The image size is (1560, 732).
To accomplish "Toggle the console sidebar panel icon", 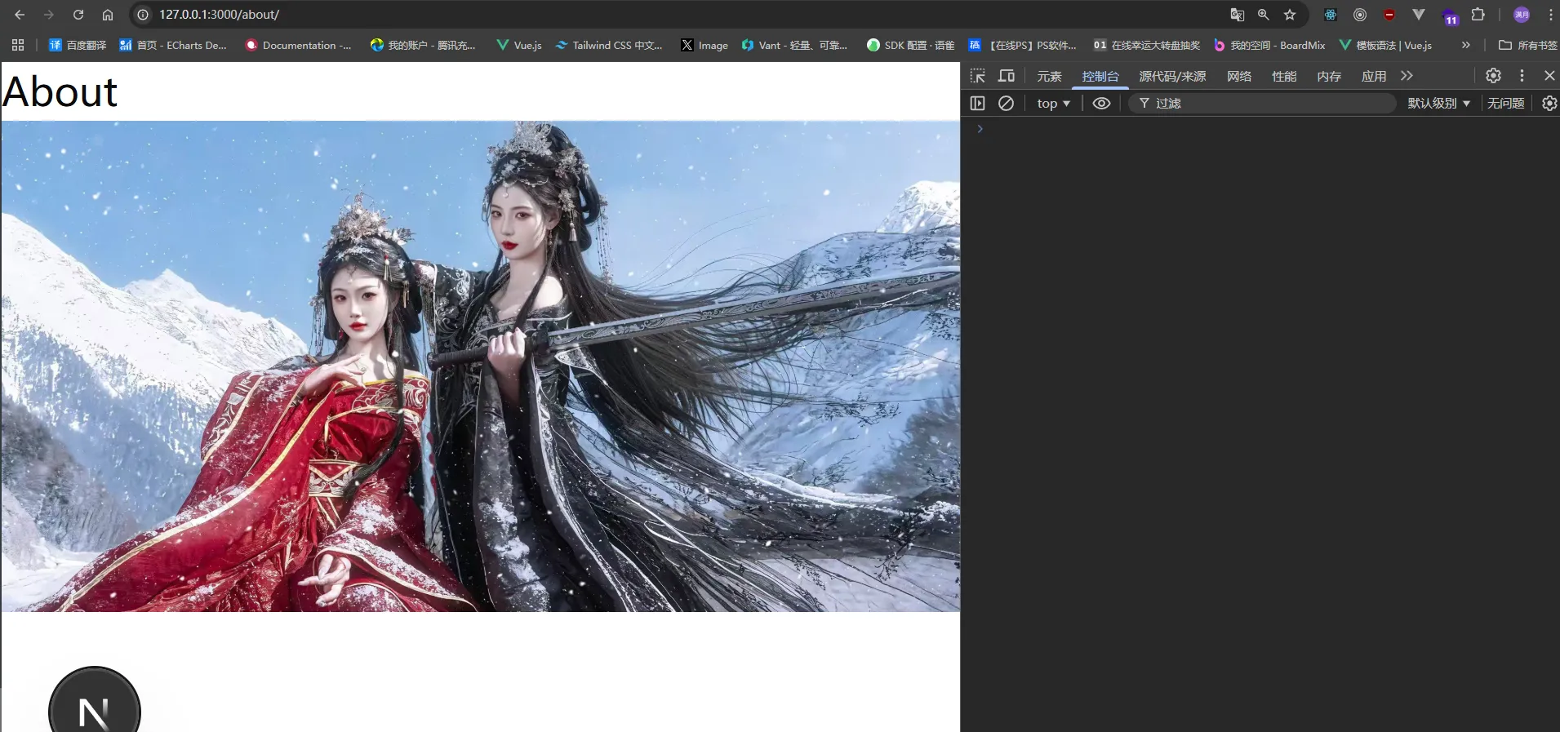I will tap(977, 103).
